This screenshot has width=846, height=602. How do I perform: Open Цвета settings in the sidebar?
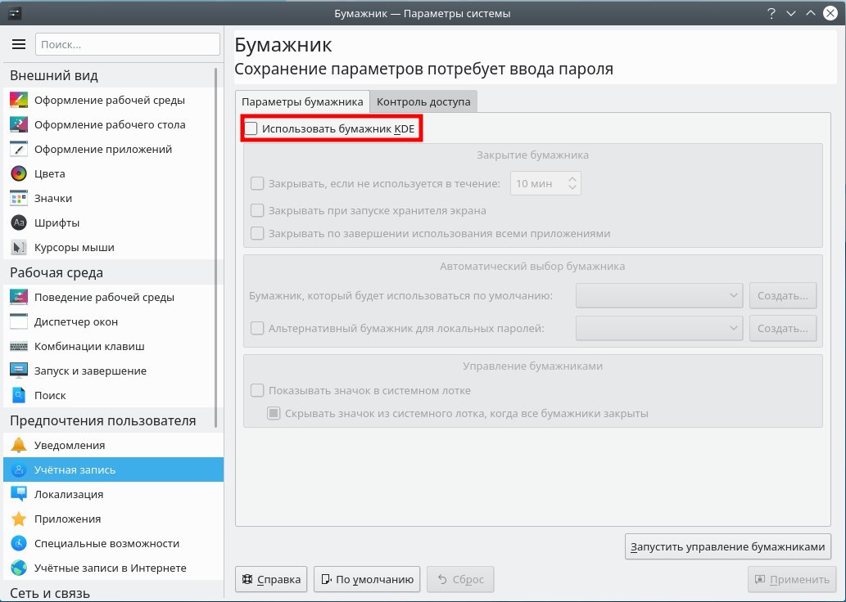[x=113, y=173]
